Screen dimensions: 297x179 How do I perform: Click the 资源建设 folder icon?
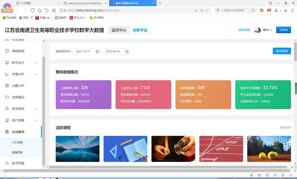tap(7, 97)
